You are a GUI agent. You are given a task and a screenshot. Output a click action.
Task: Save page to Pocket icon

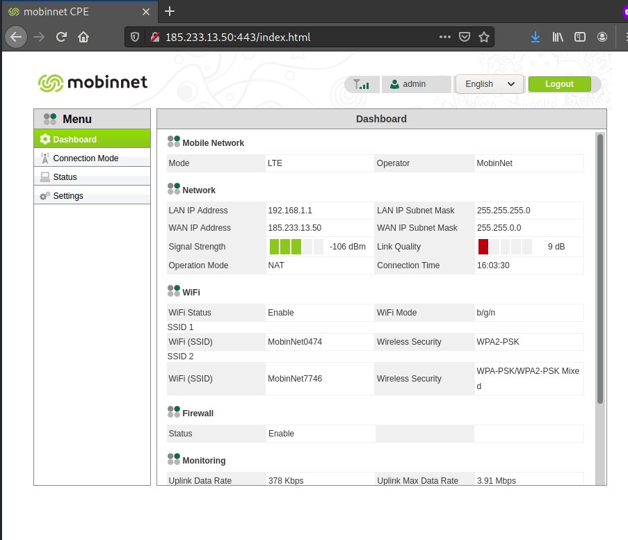(464, 38)
